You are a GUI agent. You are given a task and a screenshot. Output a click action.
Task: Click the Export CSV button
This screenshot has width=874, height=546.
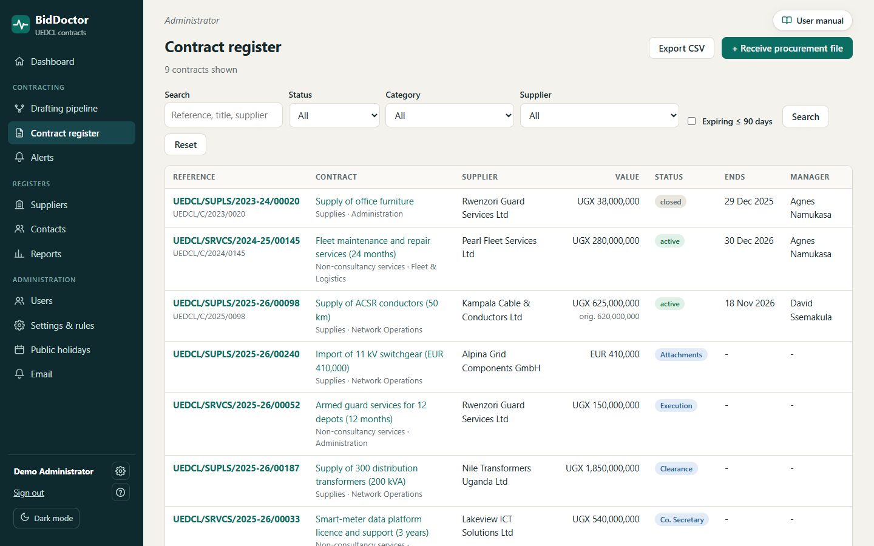[682, 48]
